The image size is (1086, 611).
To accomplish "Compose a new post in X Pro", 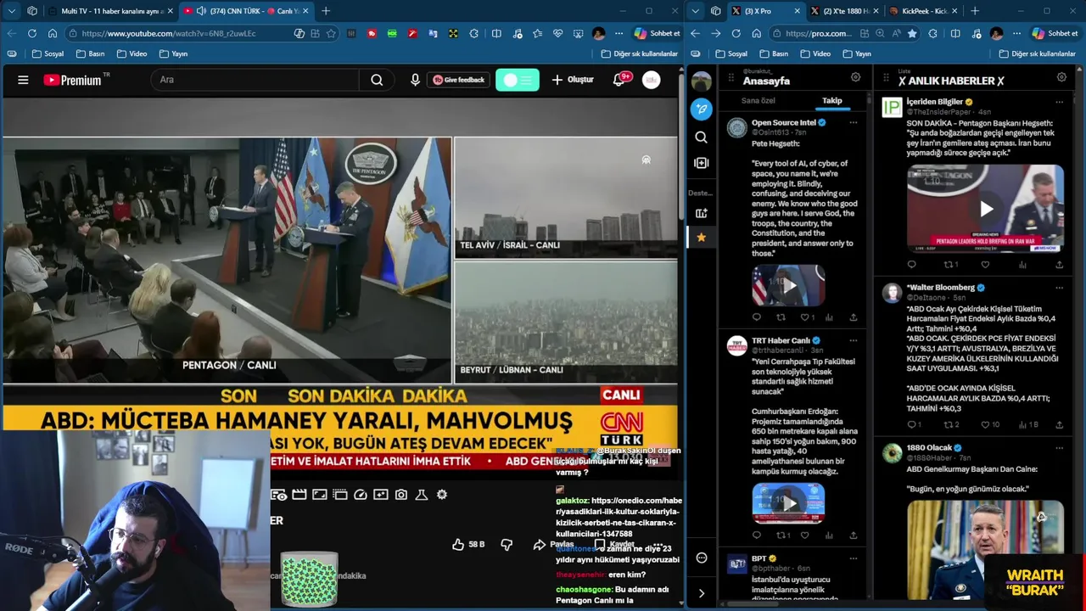I will 701,109.
